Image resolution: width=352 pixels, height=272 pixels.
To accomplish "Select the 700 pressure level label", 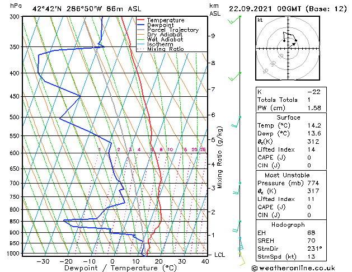I will [x=16, y=184].
